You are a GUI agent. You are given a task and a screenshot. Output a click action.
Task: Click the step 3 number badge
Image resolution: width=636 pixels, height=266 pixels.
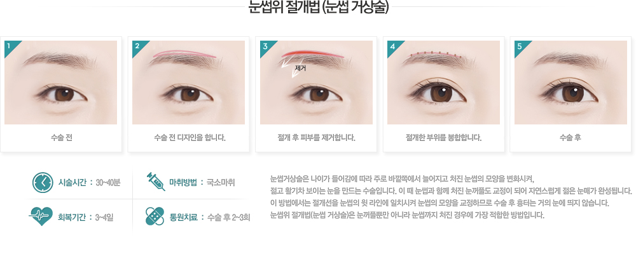264,45
